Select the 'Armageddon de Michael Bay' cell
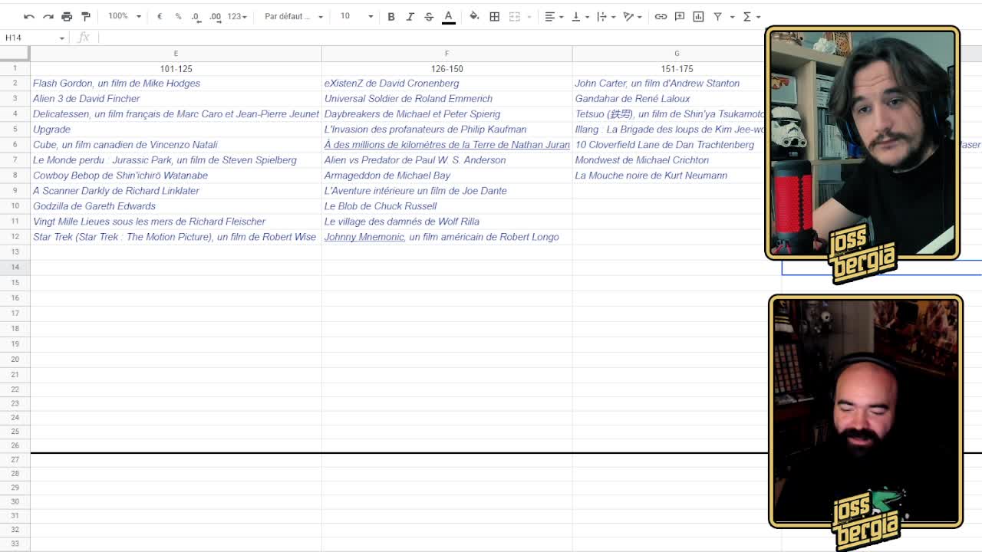This screenshot has height=552, width=982. point(447,176)
